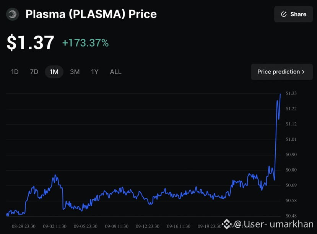Open the Price prediction button
The image size is (317, 234).
(x=278, y=72)
